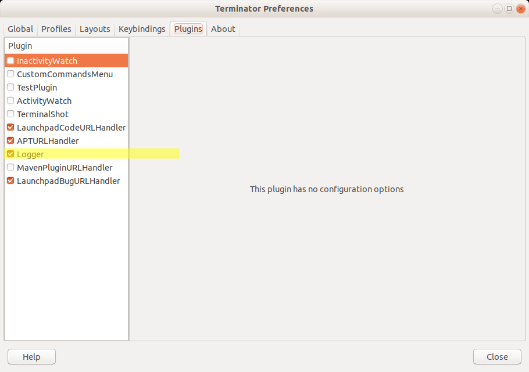Check the TerminalShot plugin box
Viewport: 529px width, 372px height.
[10, 114]
